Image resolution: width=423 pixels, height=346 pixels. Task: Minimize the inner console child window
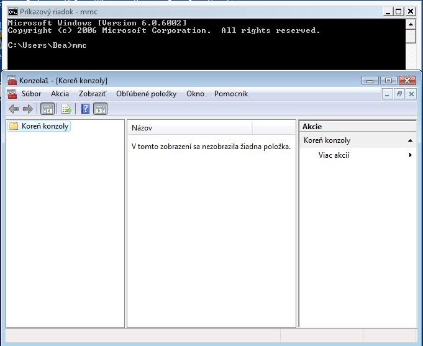click(387, 94)
